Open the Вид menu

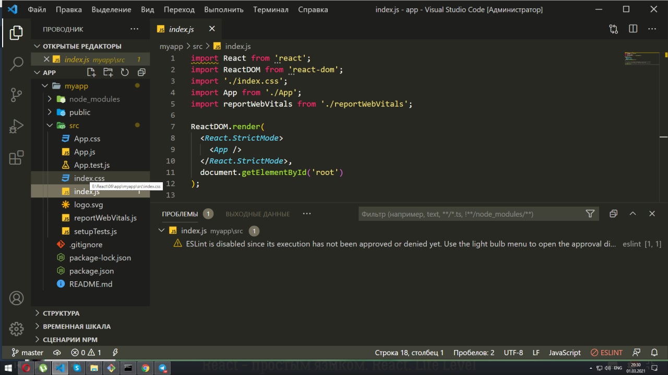[148, 9]
